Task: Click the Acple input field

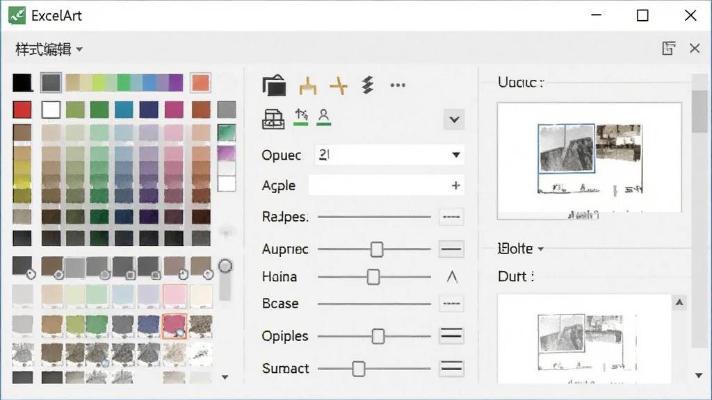Action: [x=387, y=185]
